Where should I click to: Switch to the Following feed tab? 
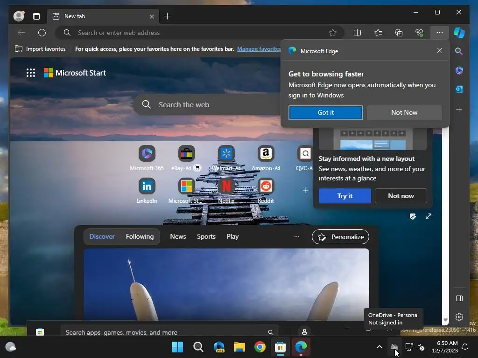[x=140, y=236]
